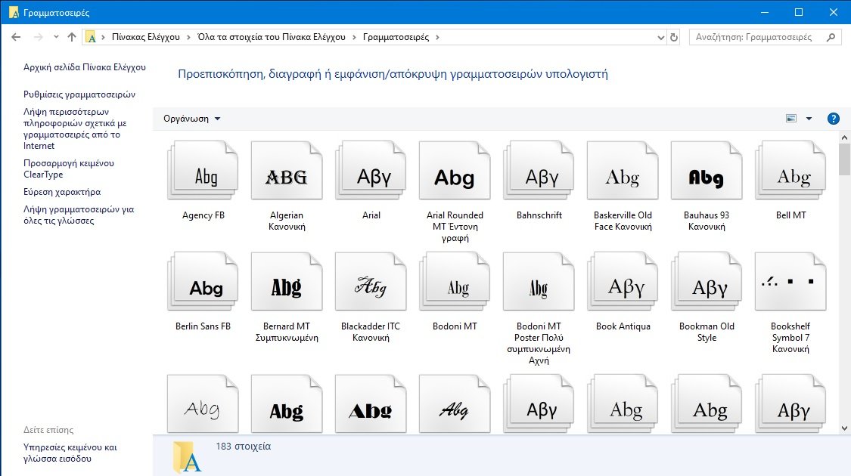The width and height of the screenshot is (851, 476).
Task: Click the Arial font name label
Action: pyautogui.click(x=371, y=215)
